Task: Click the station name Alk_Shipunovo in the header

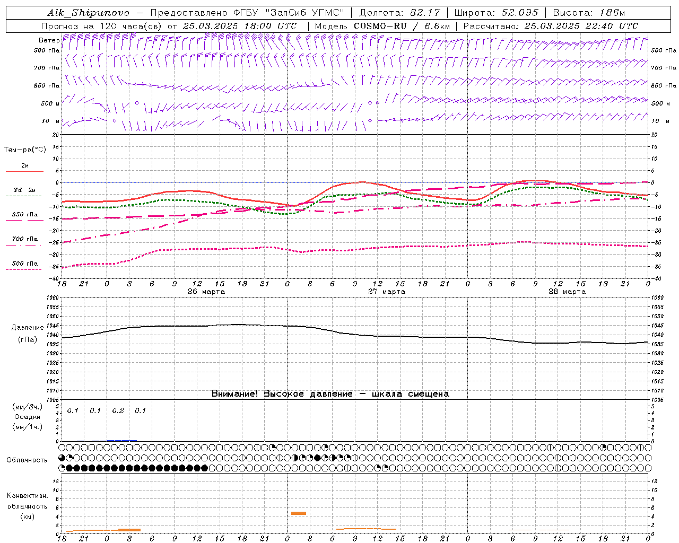Action: [x=88, y=13]
